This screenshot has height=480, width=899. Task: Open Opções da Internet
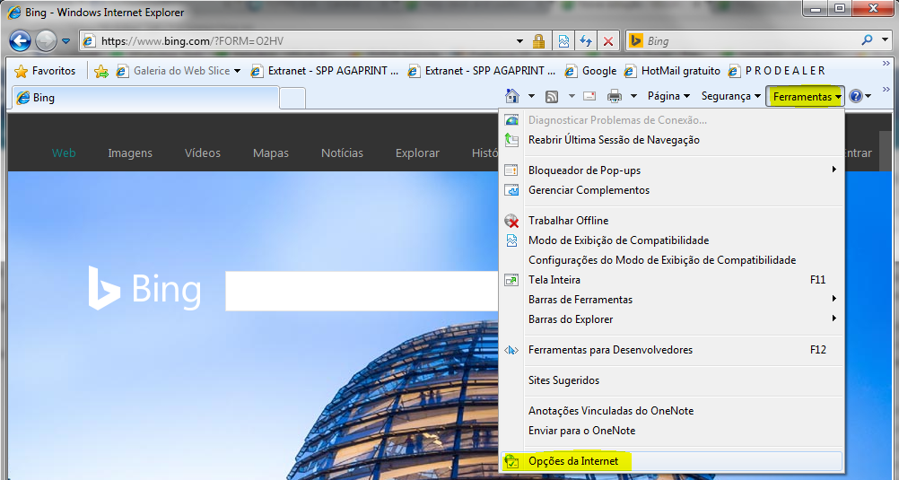tap(671, 461)
